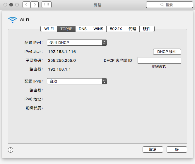The width and height of the screenshot is (195, 164).
Task: Go forward with the right arrow button
Action: coord(35,5)
